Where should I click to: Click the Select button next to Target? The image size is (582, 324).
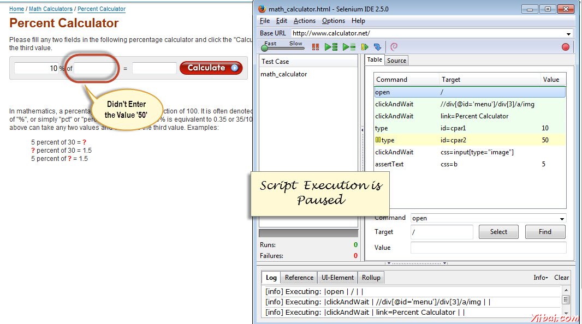click(498, 231)
